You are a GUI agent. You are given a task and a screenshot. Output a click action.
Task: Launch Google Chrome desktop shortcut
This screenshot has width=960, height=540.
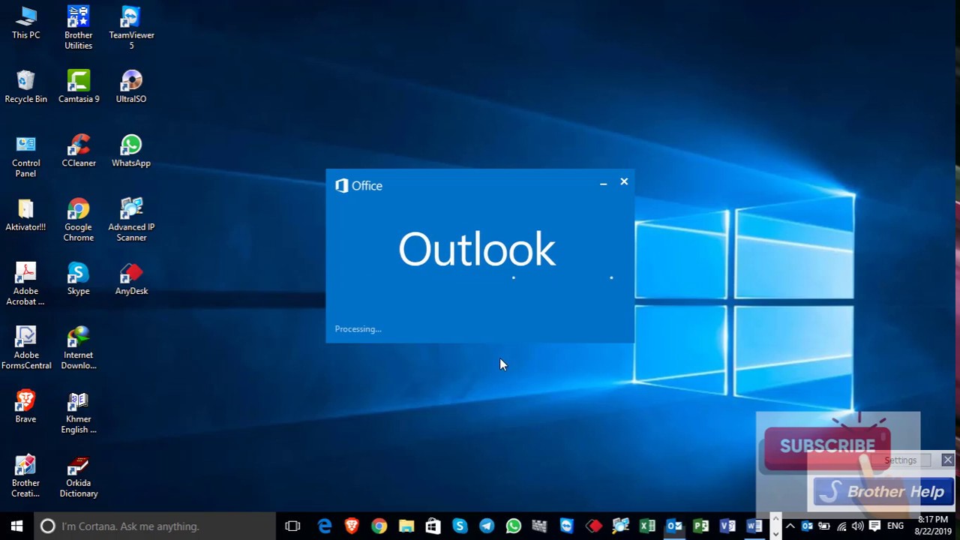79,220
